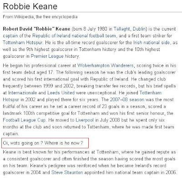Viewport: 182px width, 178px height.
Task: Click the Internazionale link
Action: pyautogui.click(x=22, y=93)
